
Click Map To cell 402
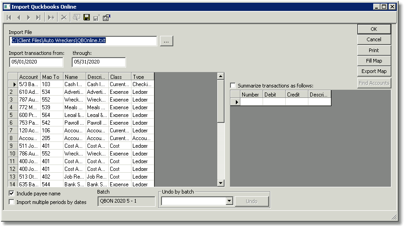click(x=52, y=177)
